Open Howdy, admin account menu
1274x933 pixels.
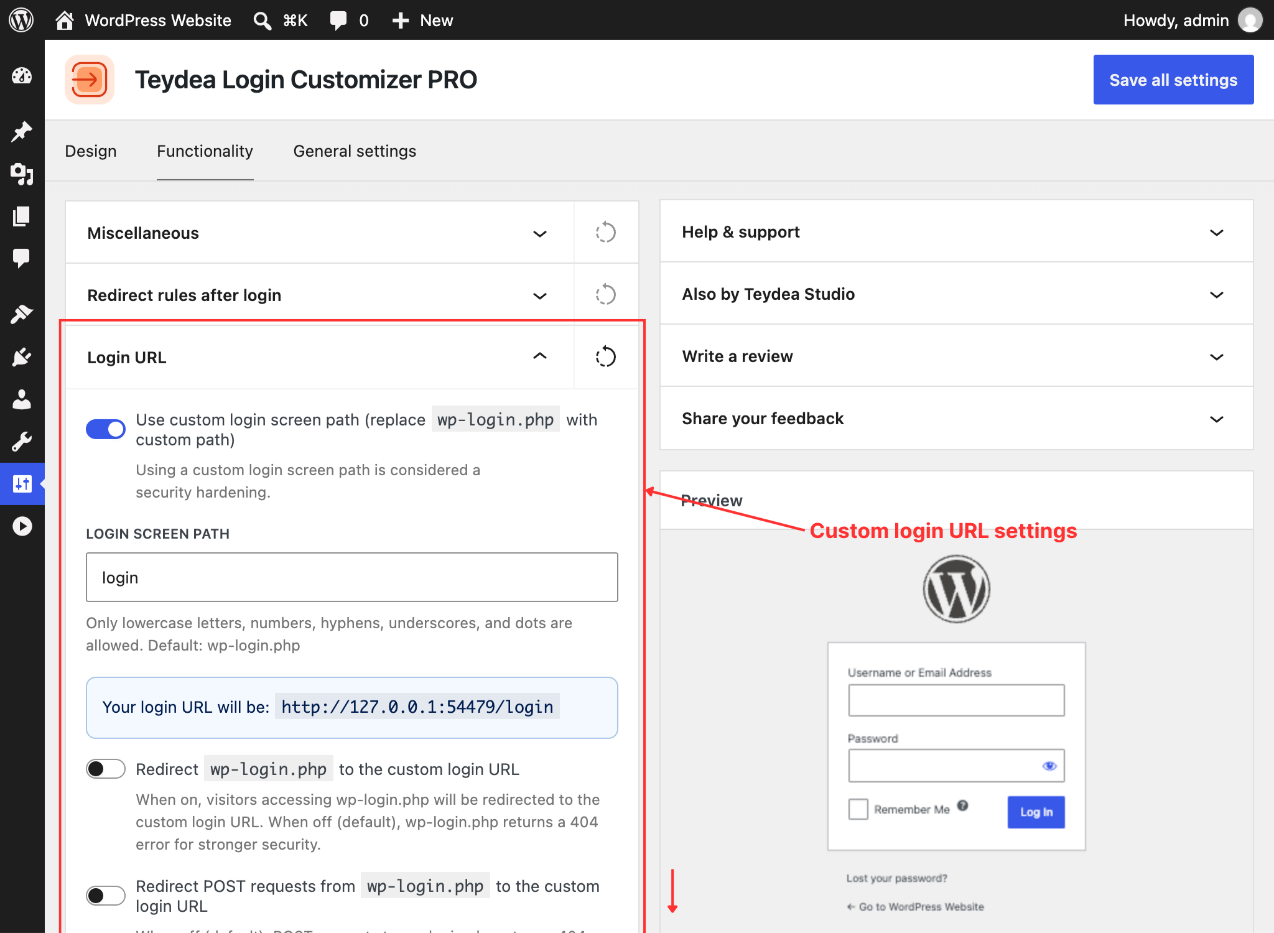point(1192,21)
